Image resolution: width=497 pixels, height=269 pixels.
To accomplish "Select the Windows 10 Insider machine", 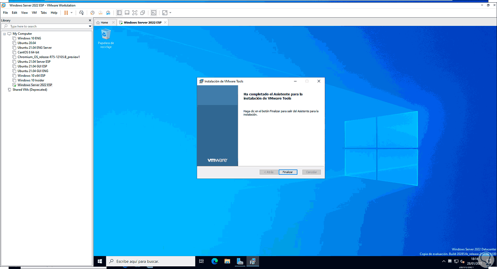I will click(x=31, y=80).
